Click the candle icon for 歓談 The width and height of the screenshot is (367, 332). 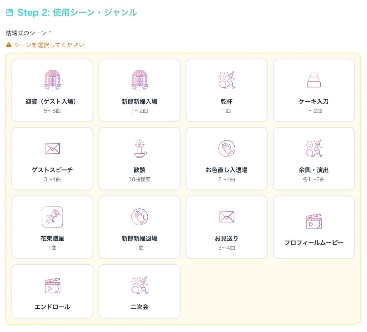tap(139, 148)
